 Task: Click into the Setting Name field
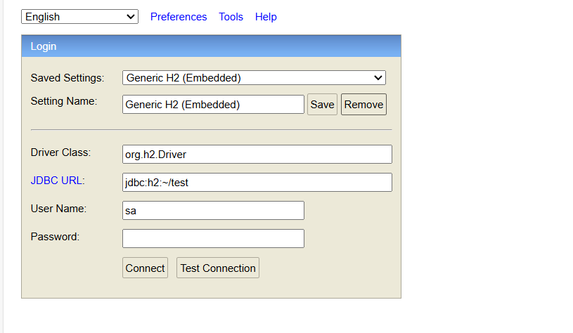pyautogui.click(x=213, y=105)
